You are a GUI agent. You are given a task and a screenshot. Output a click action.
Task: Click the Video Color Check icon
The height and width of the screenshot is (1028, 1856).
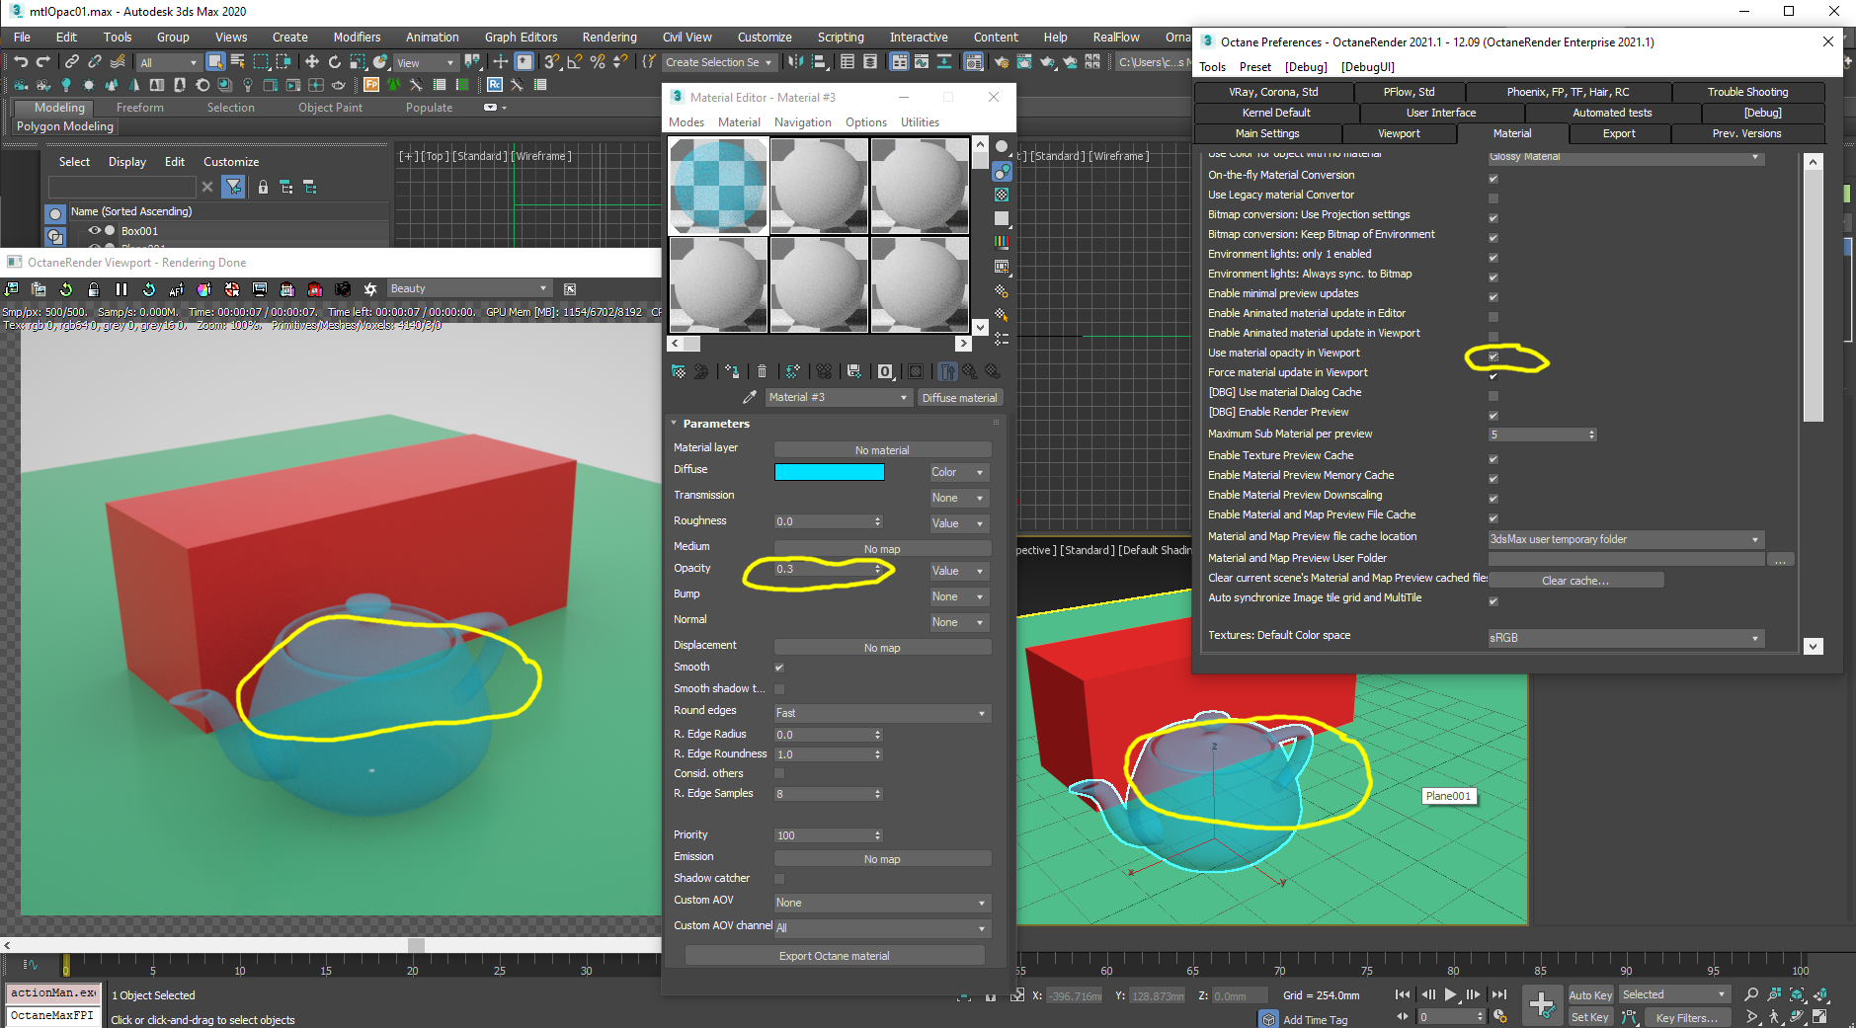tap(1002, 242)
